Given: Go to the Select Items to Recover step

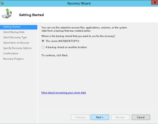Looking at the screenshot, I should point(16,43).
